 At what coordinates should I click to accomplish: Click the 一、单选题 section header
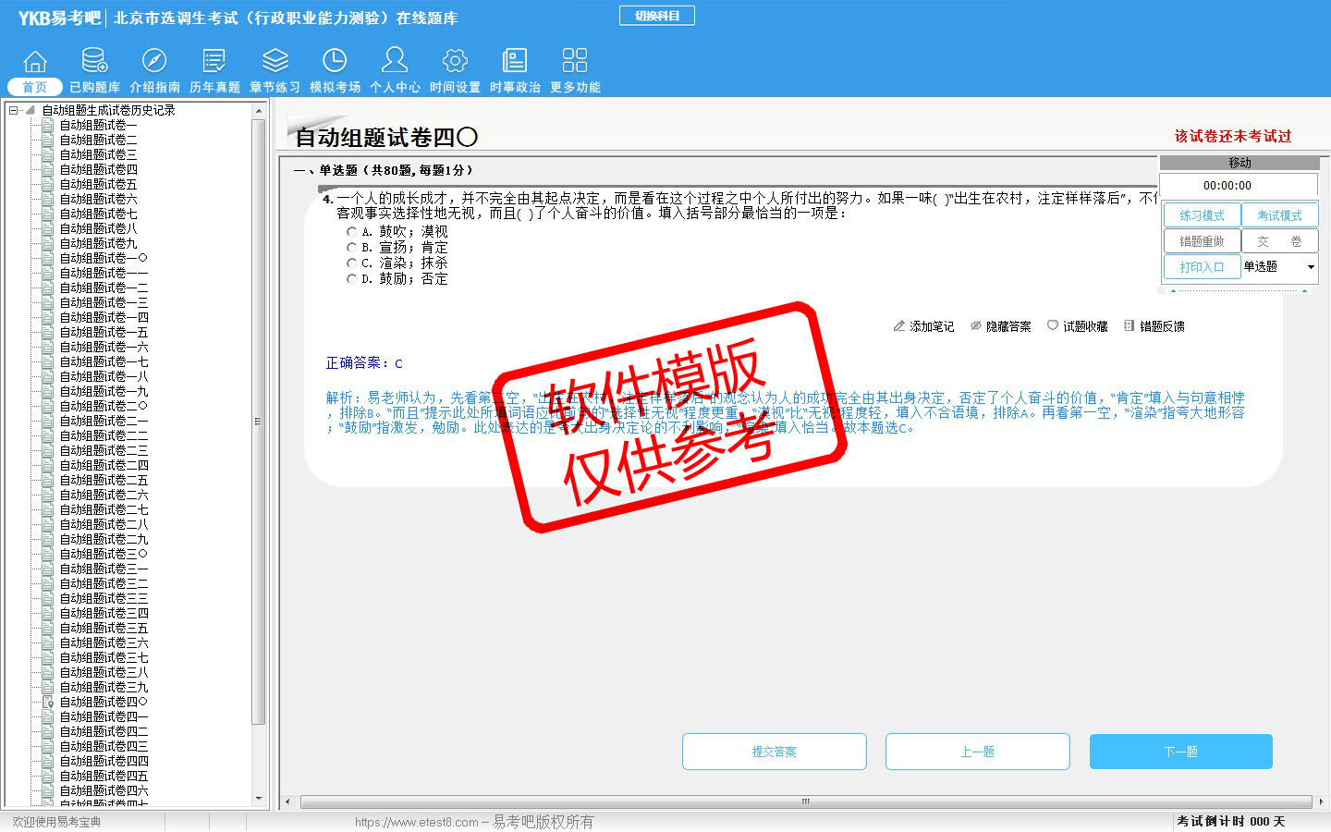point(384,170)
